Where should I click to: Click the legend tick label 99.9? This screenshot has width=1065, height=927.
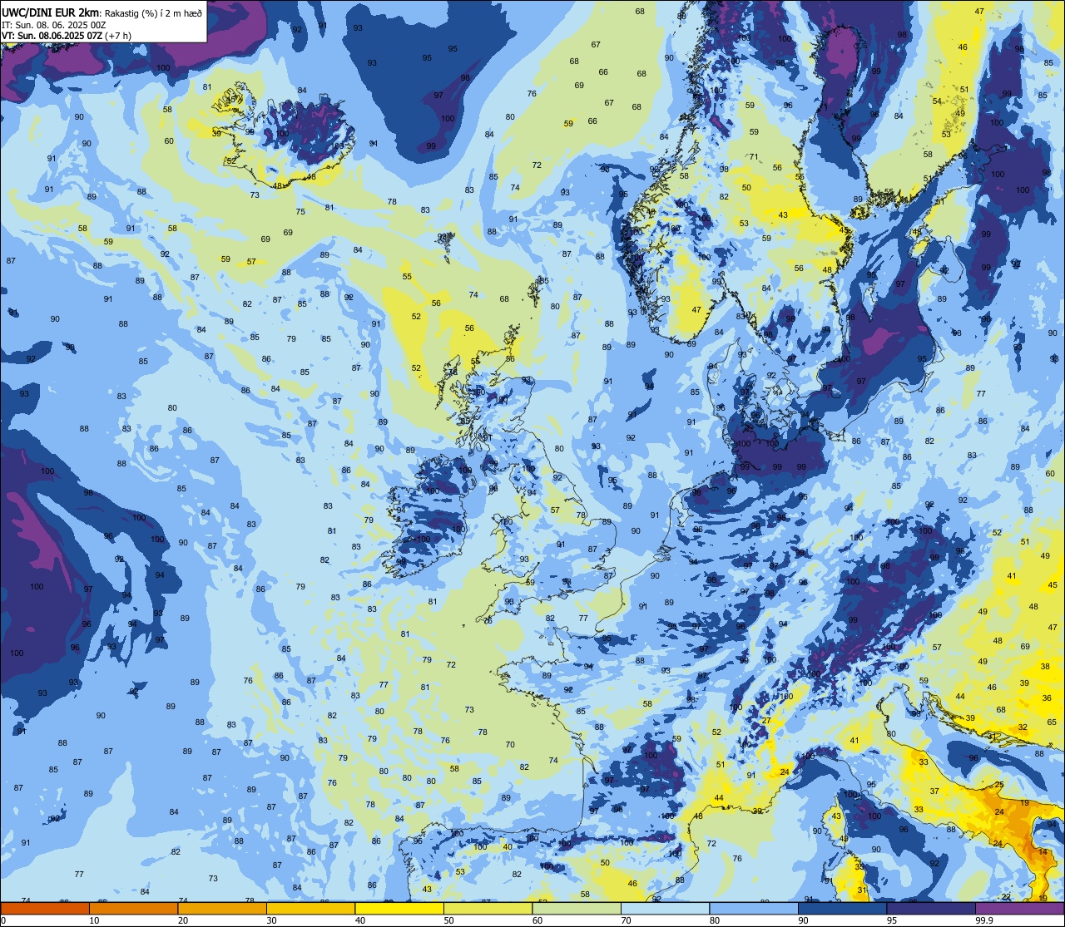click(985, 920)
